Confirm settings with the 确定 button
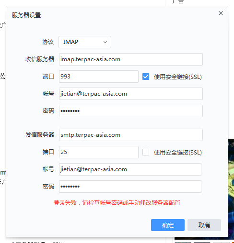Screen dimensions: 234x243 168,225
